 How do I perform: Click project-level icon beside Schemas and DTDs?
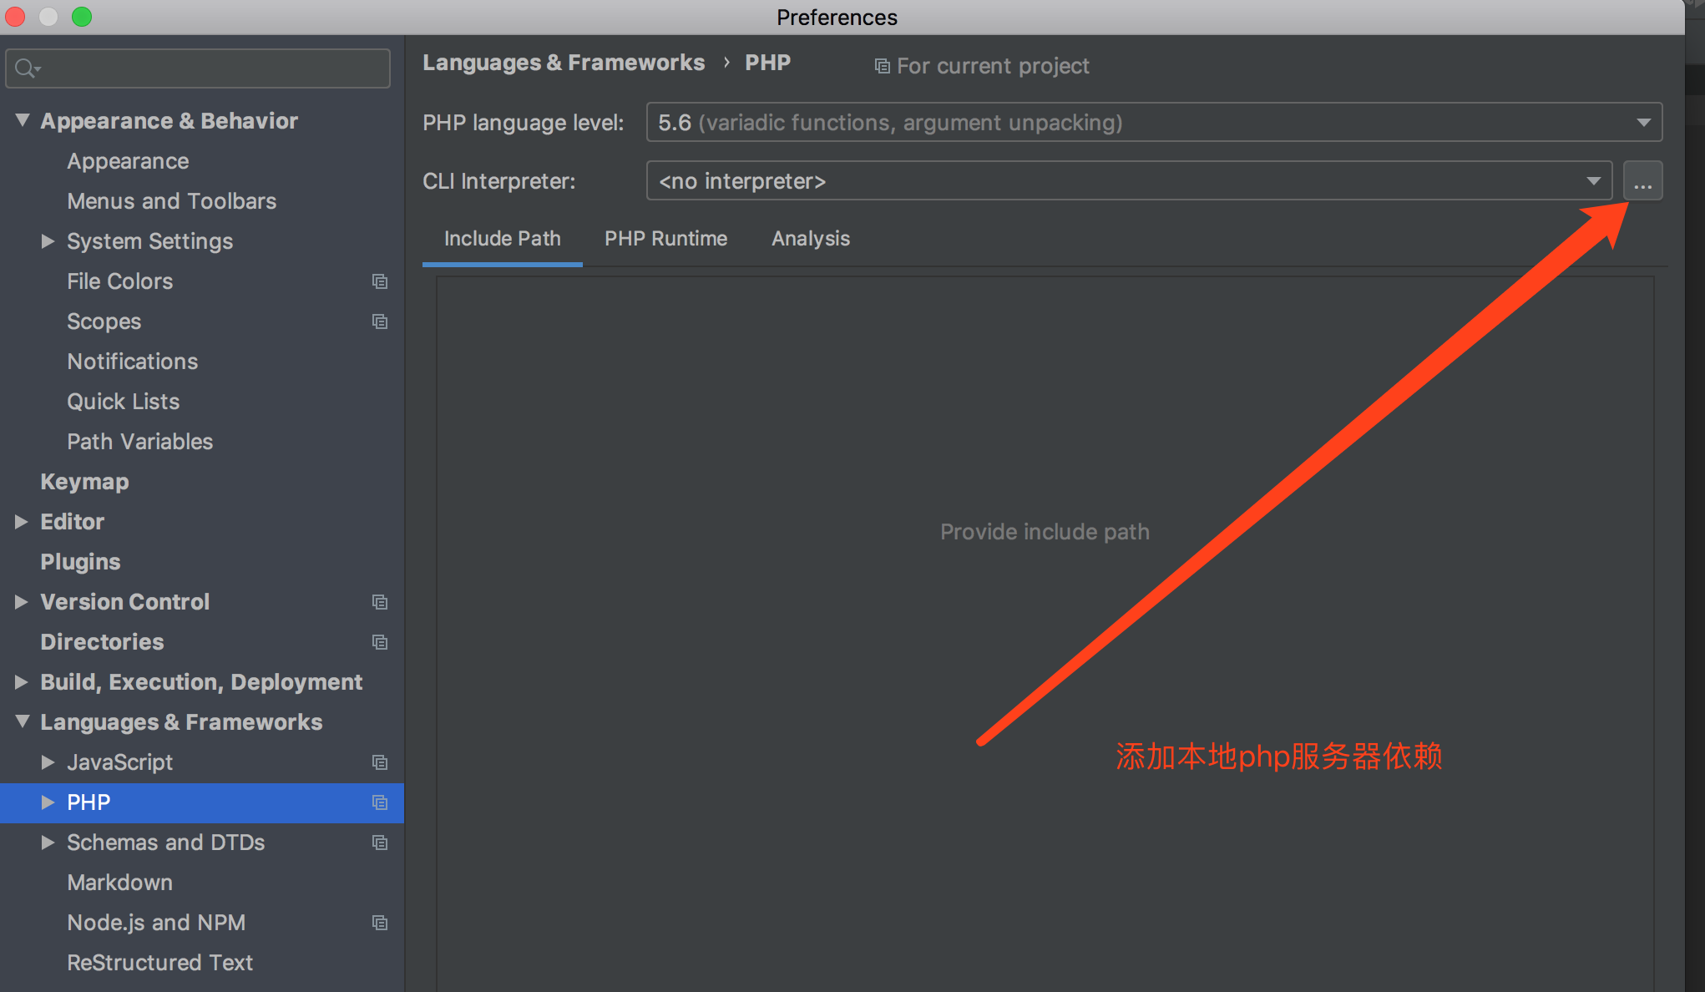coord(380,843)
